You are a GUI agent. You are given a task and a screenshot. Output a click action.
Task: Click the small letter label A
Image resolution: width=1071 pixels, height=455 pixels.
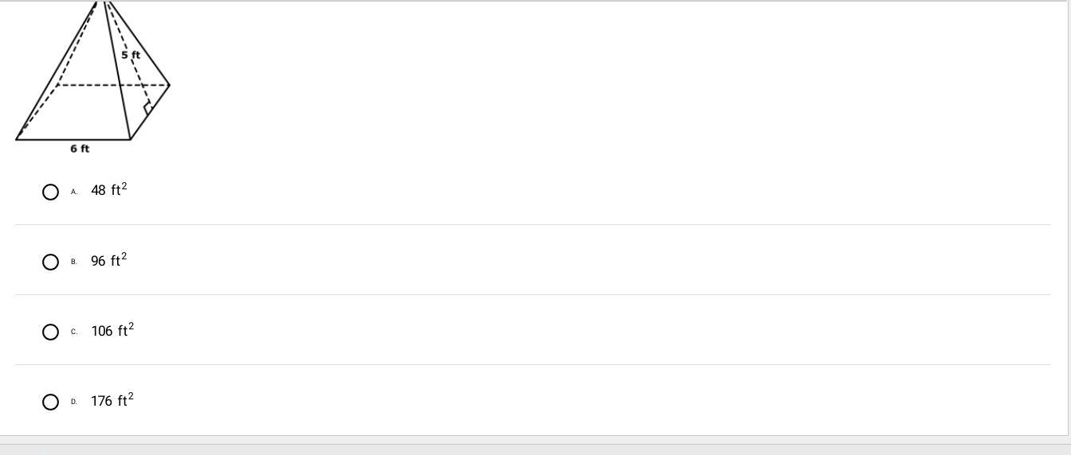(x=73, y=192)
